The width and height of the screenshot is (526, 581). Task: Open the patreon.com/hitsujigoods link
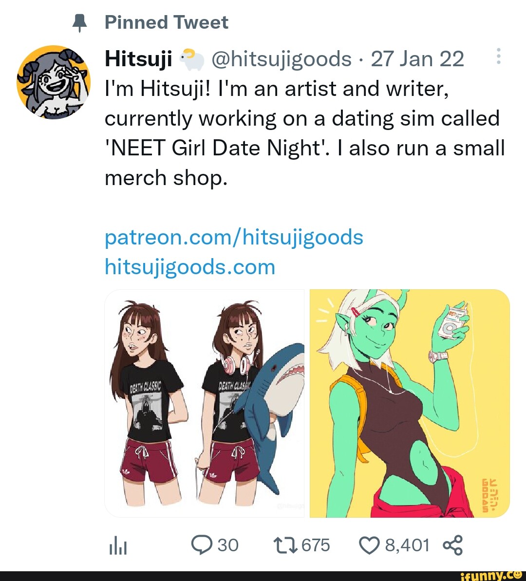click(x=234, y=238)
